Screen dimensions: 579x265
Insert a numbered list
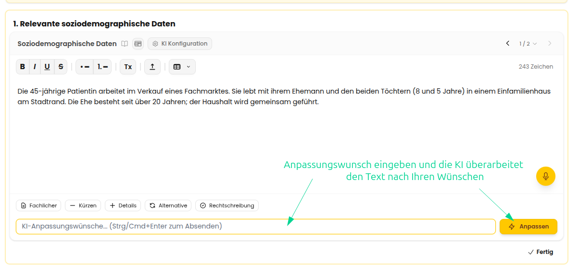pos(102,67)
